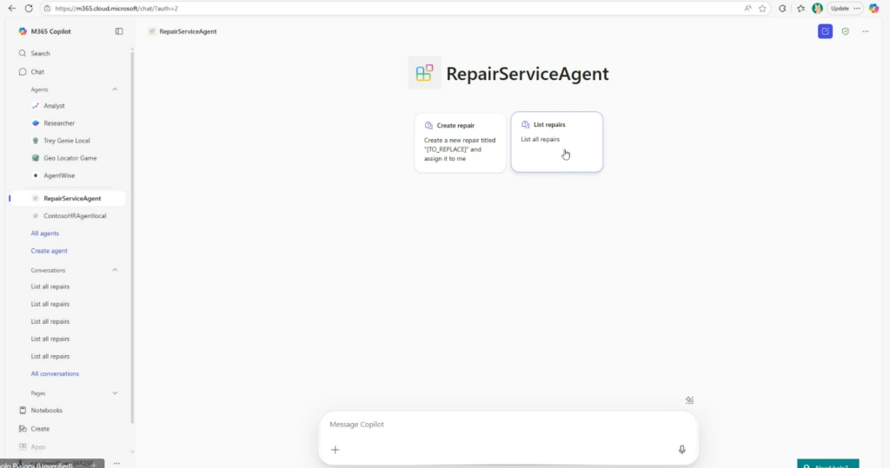Click the prompt gallery icon above message box

point(689,400)
